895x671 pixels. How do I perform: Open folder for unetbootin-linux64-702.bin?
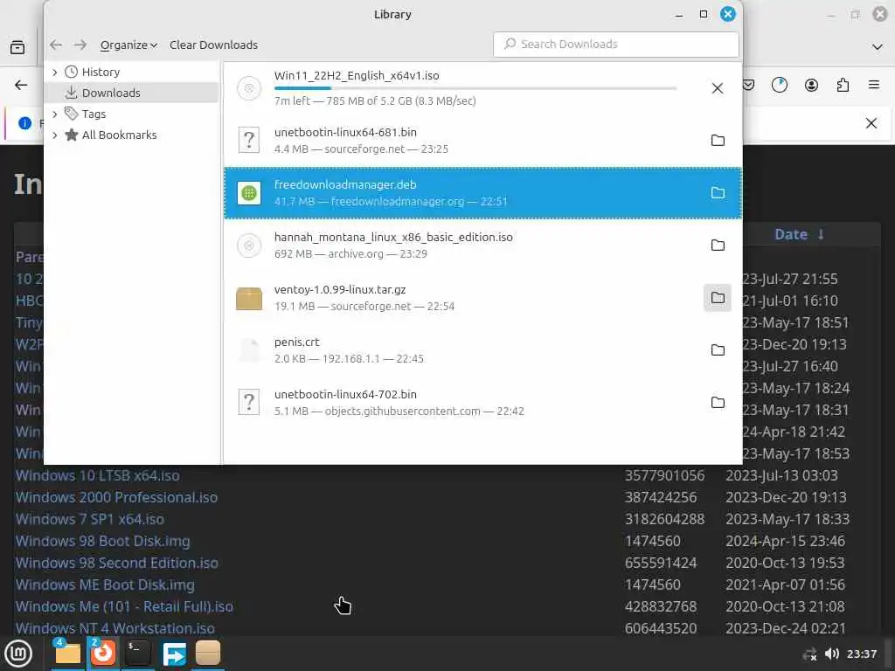(718, 403)
